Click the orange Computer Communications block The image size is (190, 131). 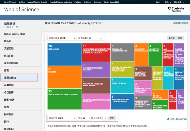[x=141, y=55]
